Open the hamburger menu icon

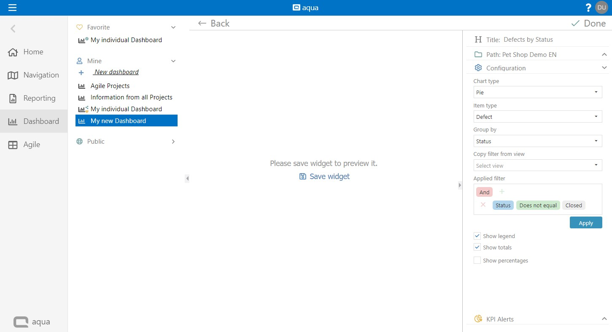(x=12, y=8)
